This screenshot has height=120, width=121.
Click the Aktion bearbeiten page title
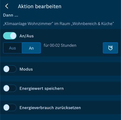point(40,6)
